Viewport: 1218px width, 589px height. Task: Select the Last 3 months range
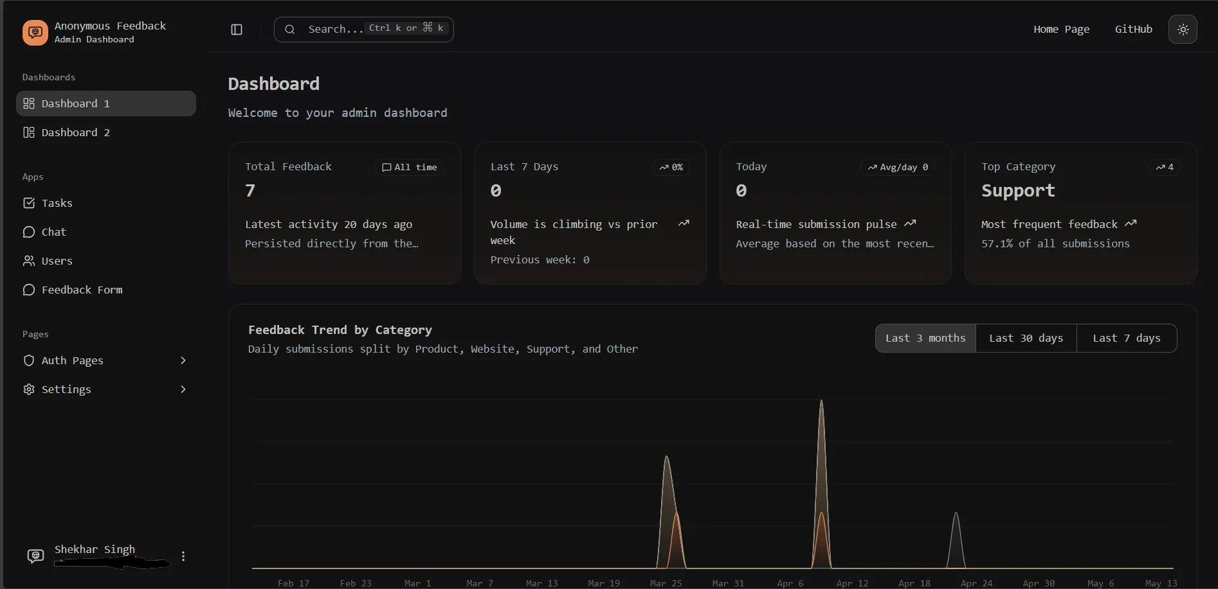tap(925, 338)
